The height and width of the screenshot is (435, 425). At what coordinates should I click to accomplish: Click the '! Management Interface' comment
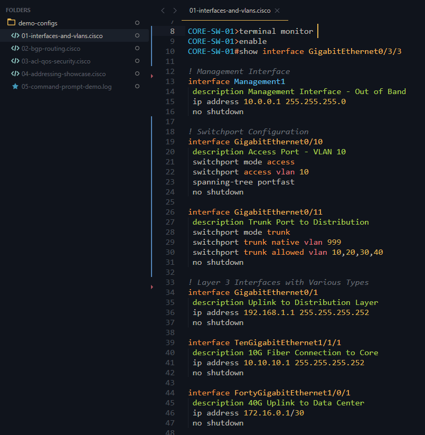tap(239, 71)
